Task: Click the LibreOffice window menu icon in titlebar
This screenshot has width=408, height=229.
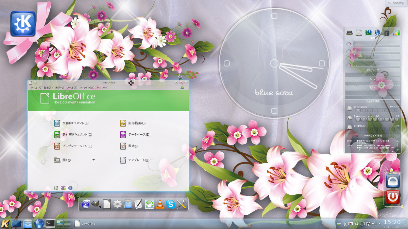Action: [30, 82]
